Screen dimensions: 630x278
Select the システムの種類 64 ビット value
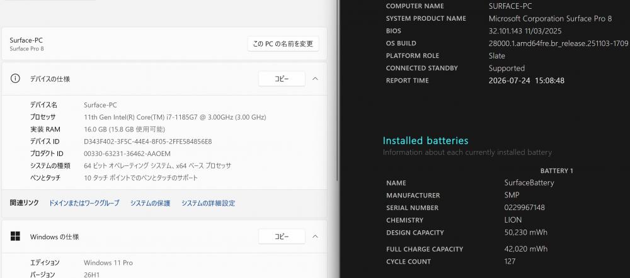click(157, 165)
